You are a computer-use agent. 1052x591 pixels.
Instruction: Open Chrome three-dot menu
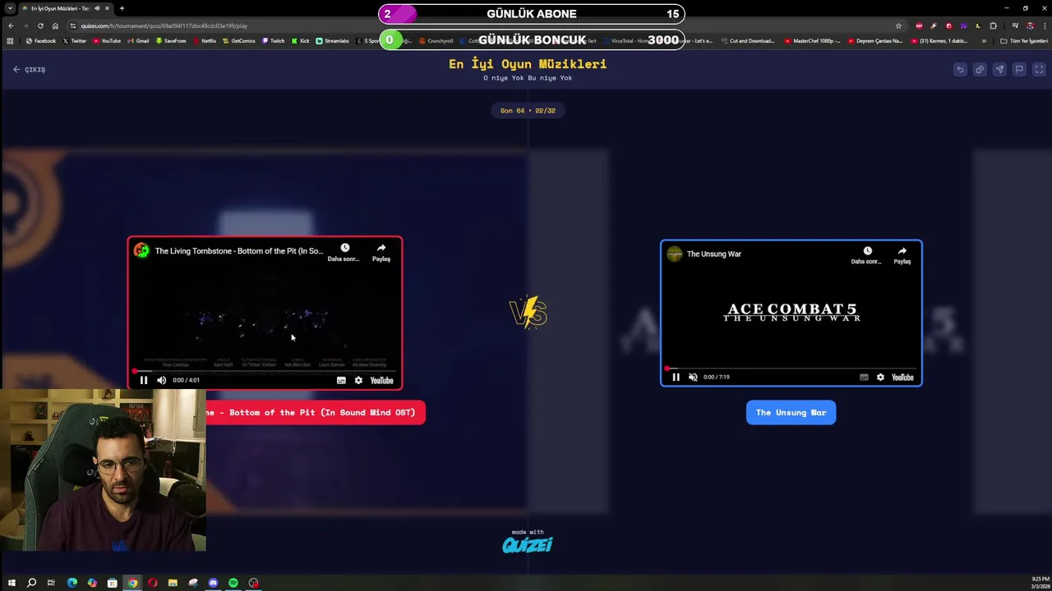click(1044, 25)
